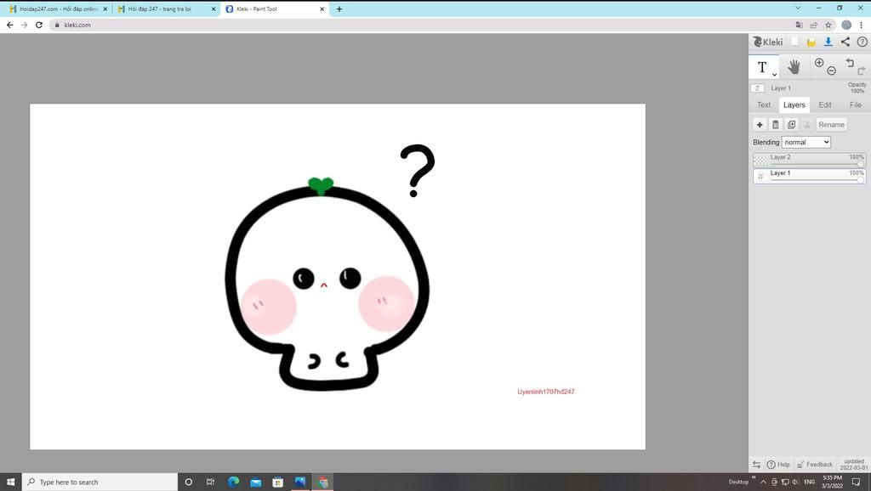Create a new image with blank page icon

click(x=795, y=42)
